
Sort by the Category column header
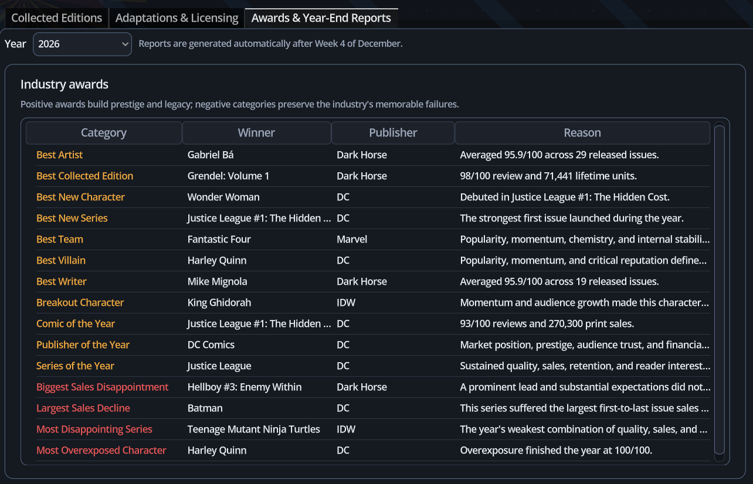pyautogui.click(x=104, y=133)
